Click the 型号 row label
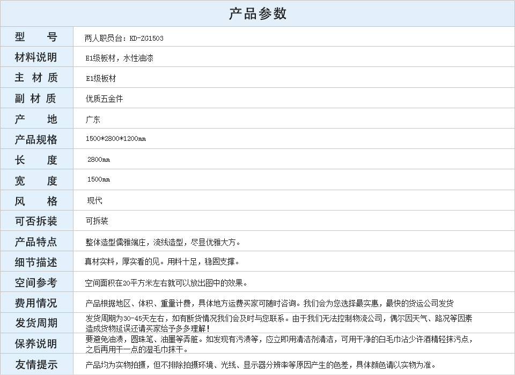 click(36, 37)
